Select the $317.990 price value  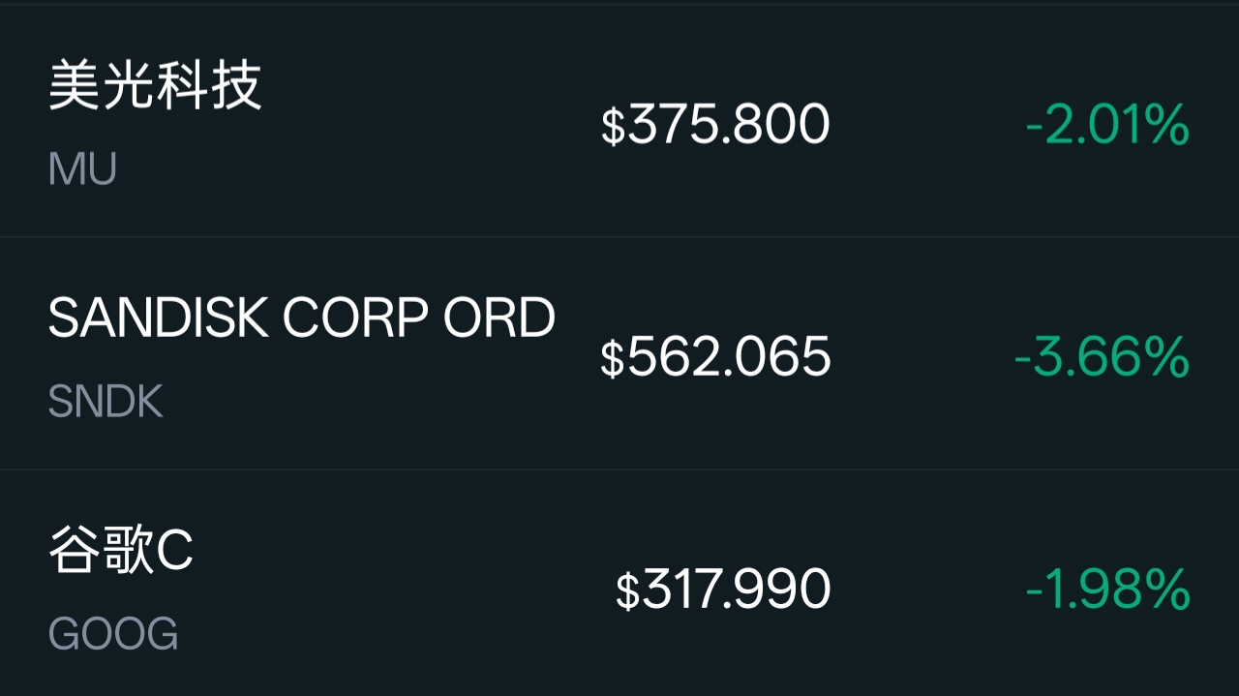pos(724,590)
